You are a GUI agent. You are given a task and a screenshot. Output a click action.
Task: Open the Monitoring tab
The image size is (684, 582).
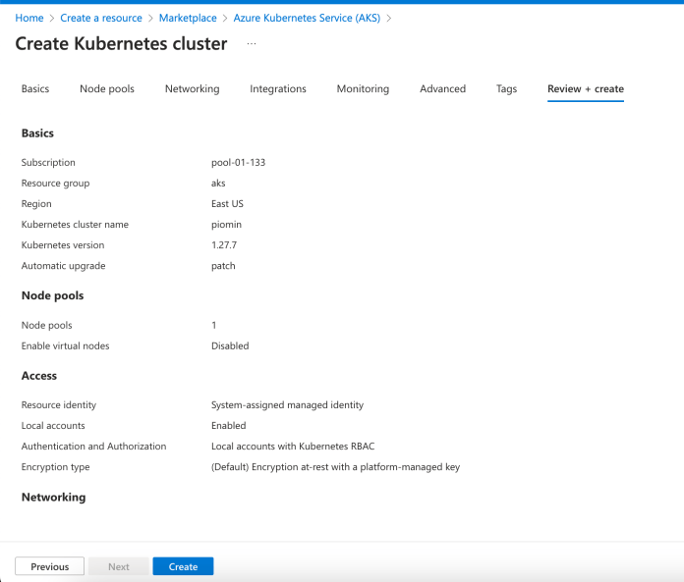pyautogui.click(x=363, y=88)
